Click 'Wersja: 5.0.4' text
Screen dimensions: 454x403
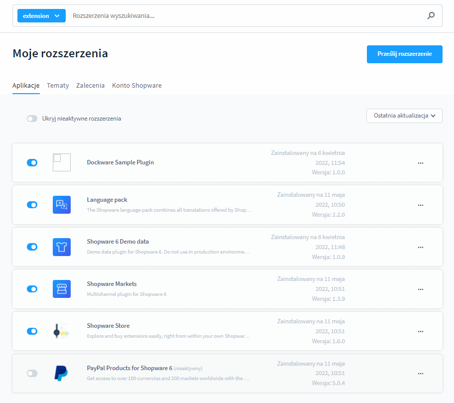pyautogui.click(x=329, y=383)
